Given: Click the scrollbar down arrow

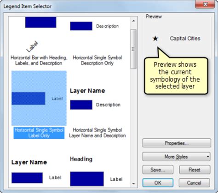Looking at the screenshot, I should coord(133,183).
